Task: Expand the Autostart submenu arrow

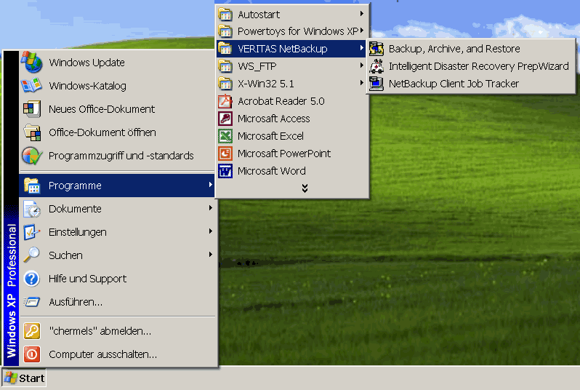Action: (x=362, y=14)
